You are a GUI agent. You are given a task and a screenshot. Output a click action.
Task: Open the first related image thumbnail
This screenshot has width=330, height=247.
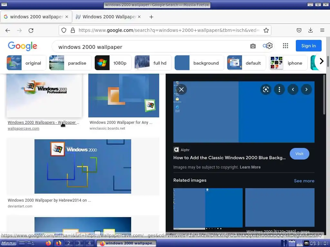pos(208,209)
